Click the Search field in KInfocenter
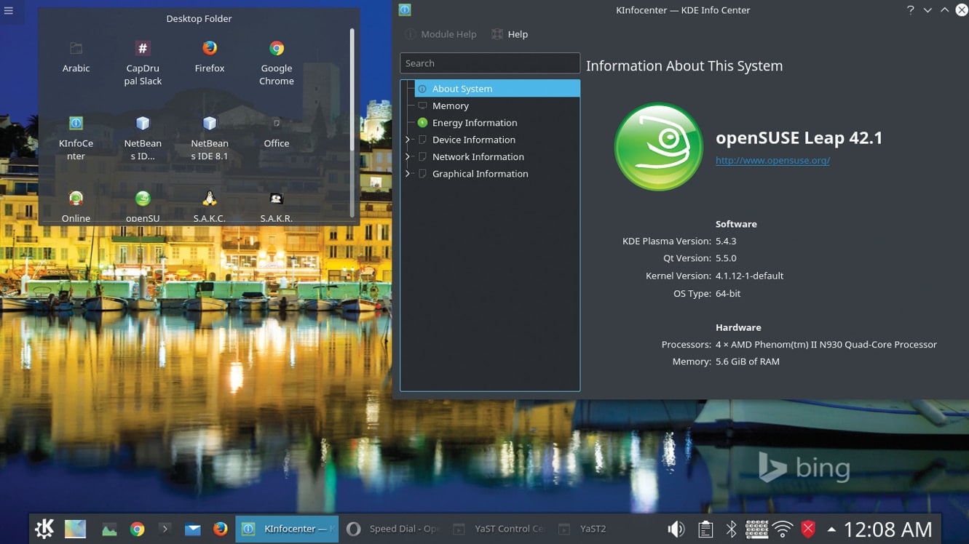Screen dimensions: 969x544 tap(489, 63)
